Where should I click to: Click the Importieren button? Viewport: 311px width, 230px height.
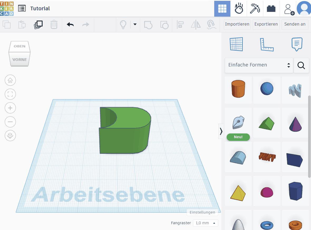click(237, 24)
